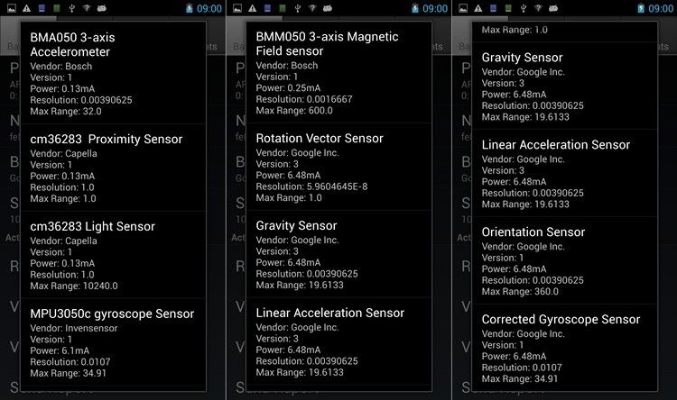Tap 'Vendor: Bosch' under BMM050 Magnetic Field sensor
Viewport: 677px width, 400px height.
(287, 66)
